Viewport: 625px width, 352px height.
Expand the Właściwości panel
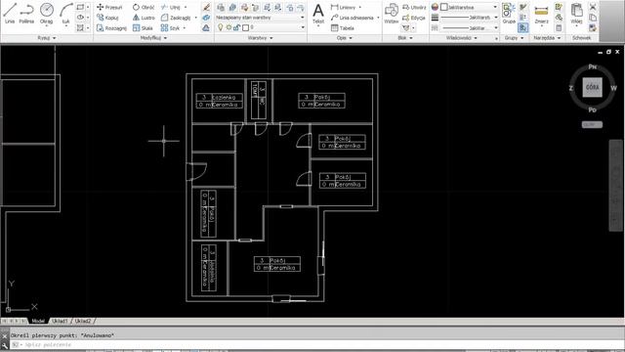click(x=461, y=38)
